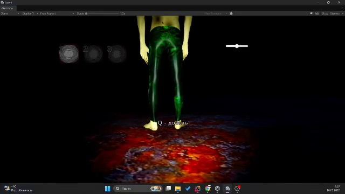Open the Windows Start menu
The height and width of the screenshot is (194, 345).
(107, 189)
